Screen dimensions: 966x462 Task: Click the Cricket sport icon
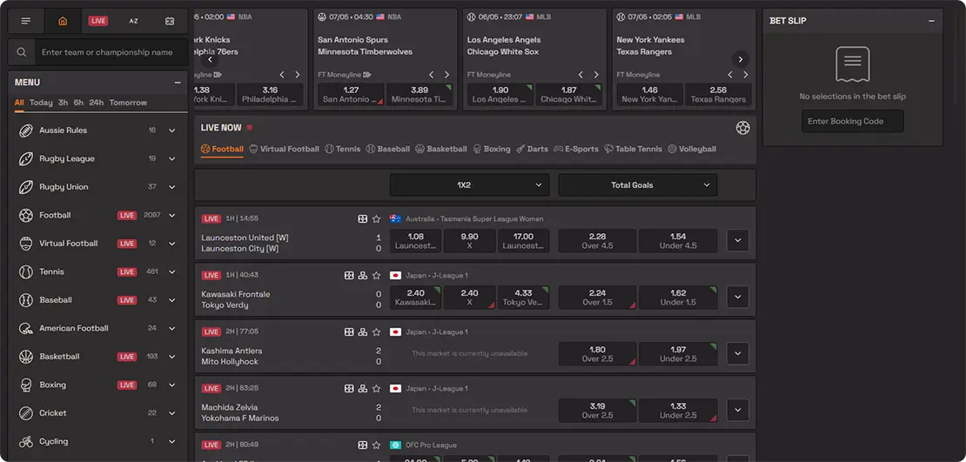pos(26,413)
